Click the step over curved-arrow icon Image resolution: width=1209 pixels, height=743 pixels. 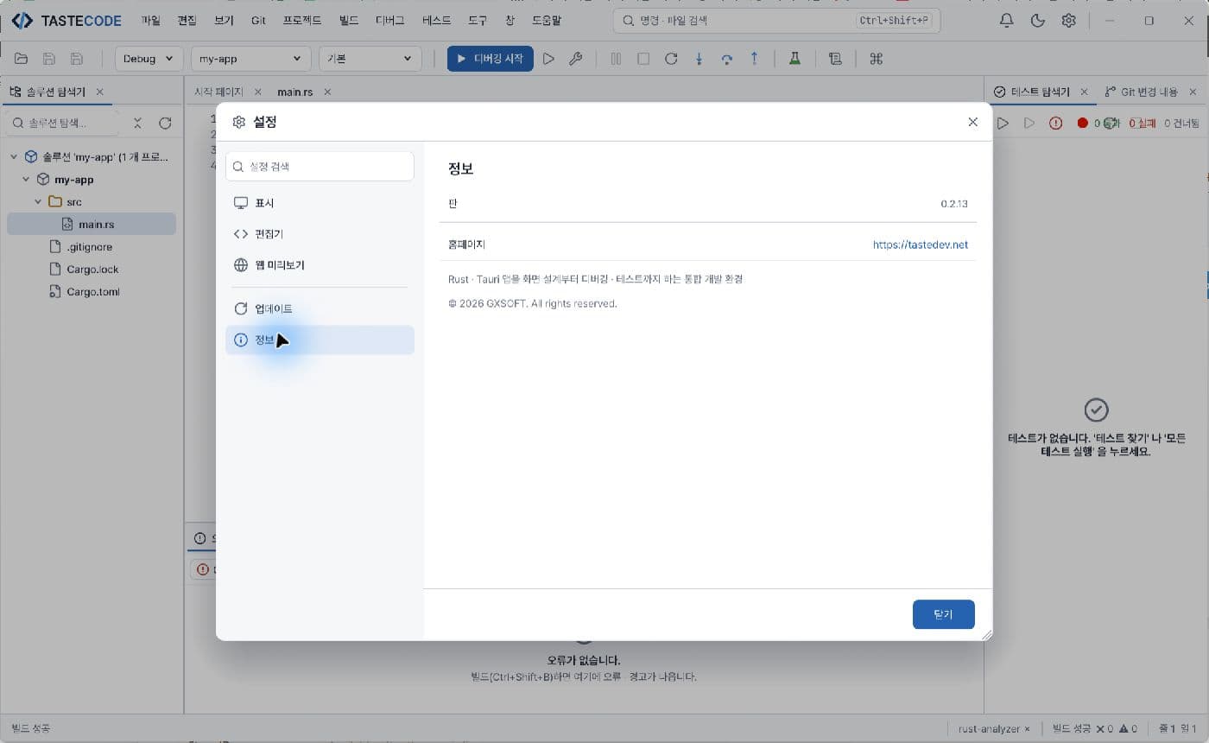coord(727,59)
